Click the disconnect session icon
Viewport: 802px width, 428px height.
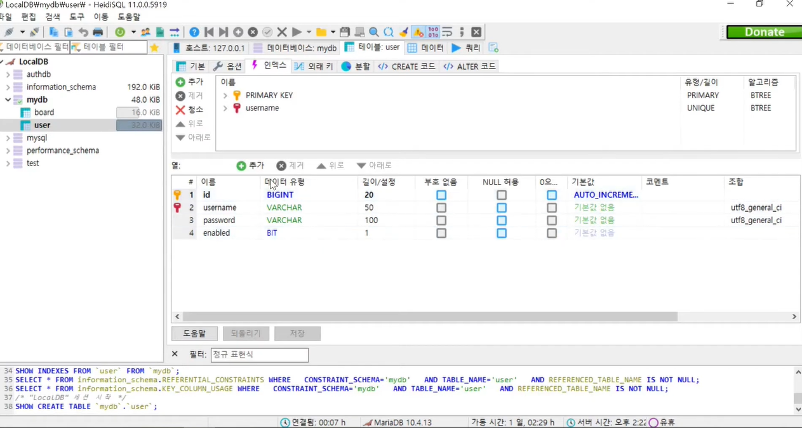coord(34,32)
